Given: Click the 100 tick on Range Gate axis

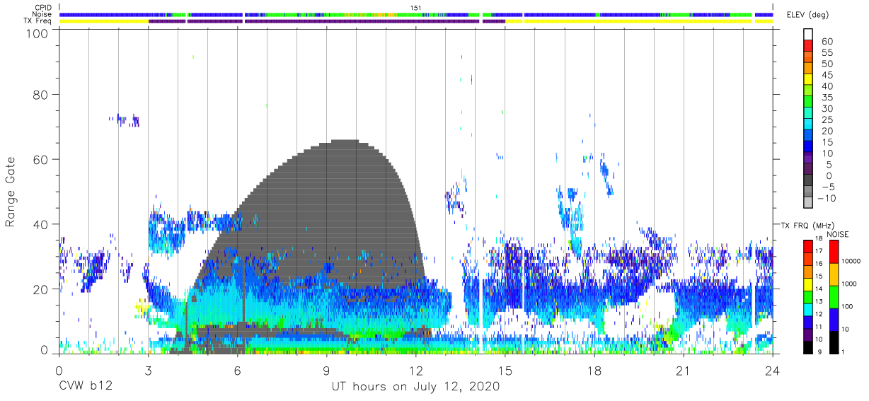Looking at the screenshot, I should click(x=38, y=33).
